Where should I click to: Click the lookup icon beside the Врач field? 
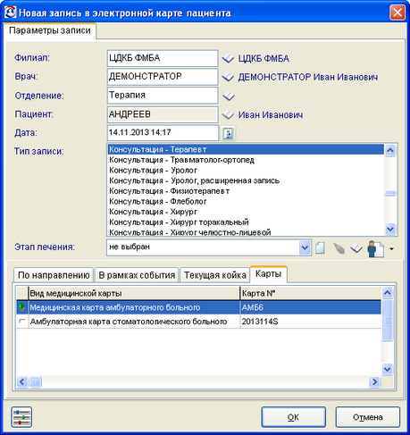(x=228, y=77)
